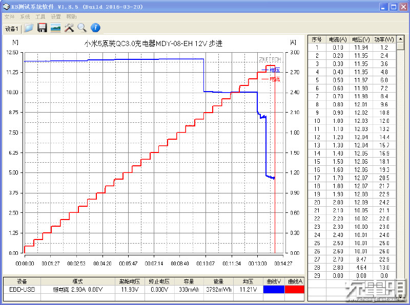The height and width of the screenshot is (305, 410).
Task: Click the 12.50 voltage axis label
Action: click(x=12, y=52)
